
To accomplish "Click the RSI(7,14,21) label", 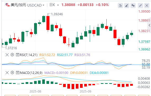I will (x=29, y=55).
